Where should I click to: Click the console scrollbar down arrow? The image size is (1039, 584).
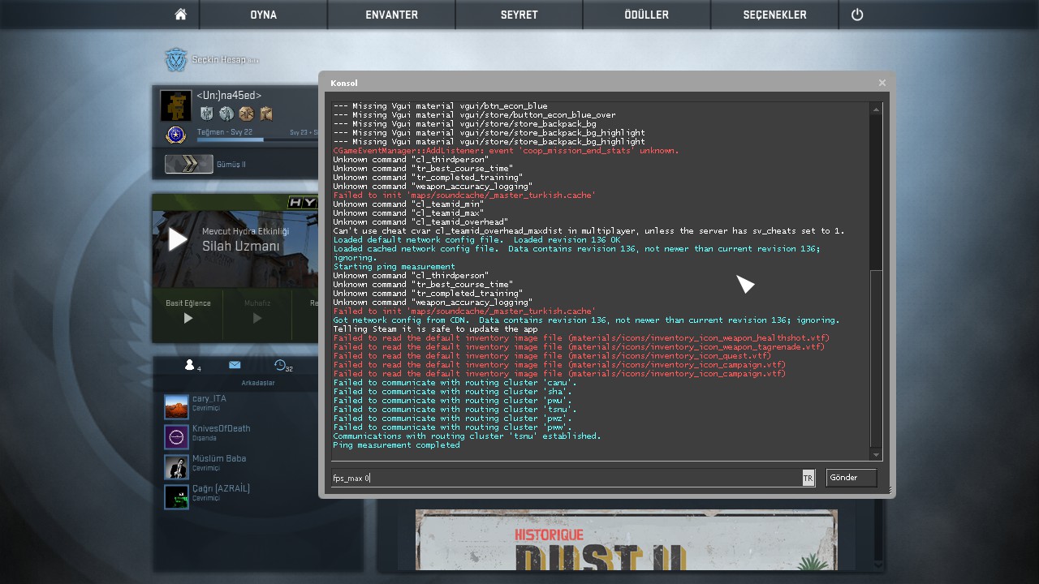coord(876,455)
